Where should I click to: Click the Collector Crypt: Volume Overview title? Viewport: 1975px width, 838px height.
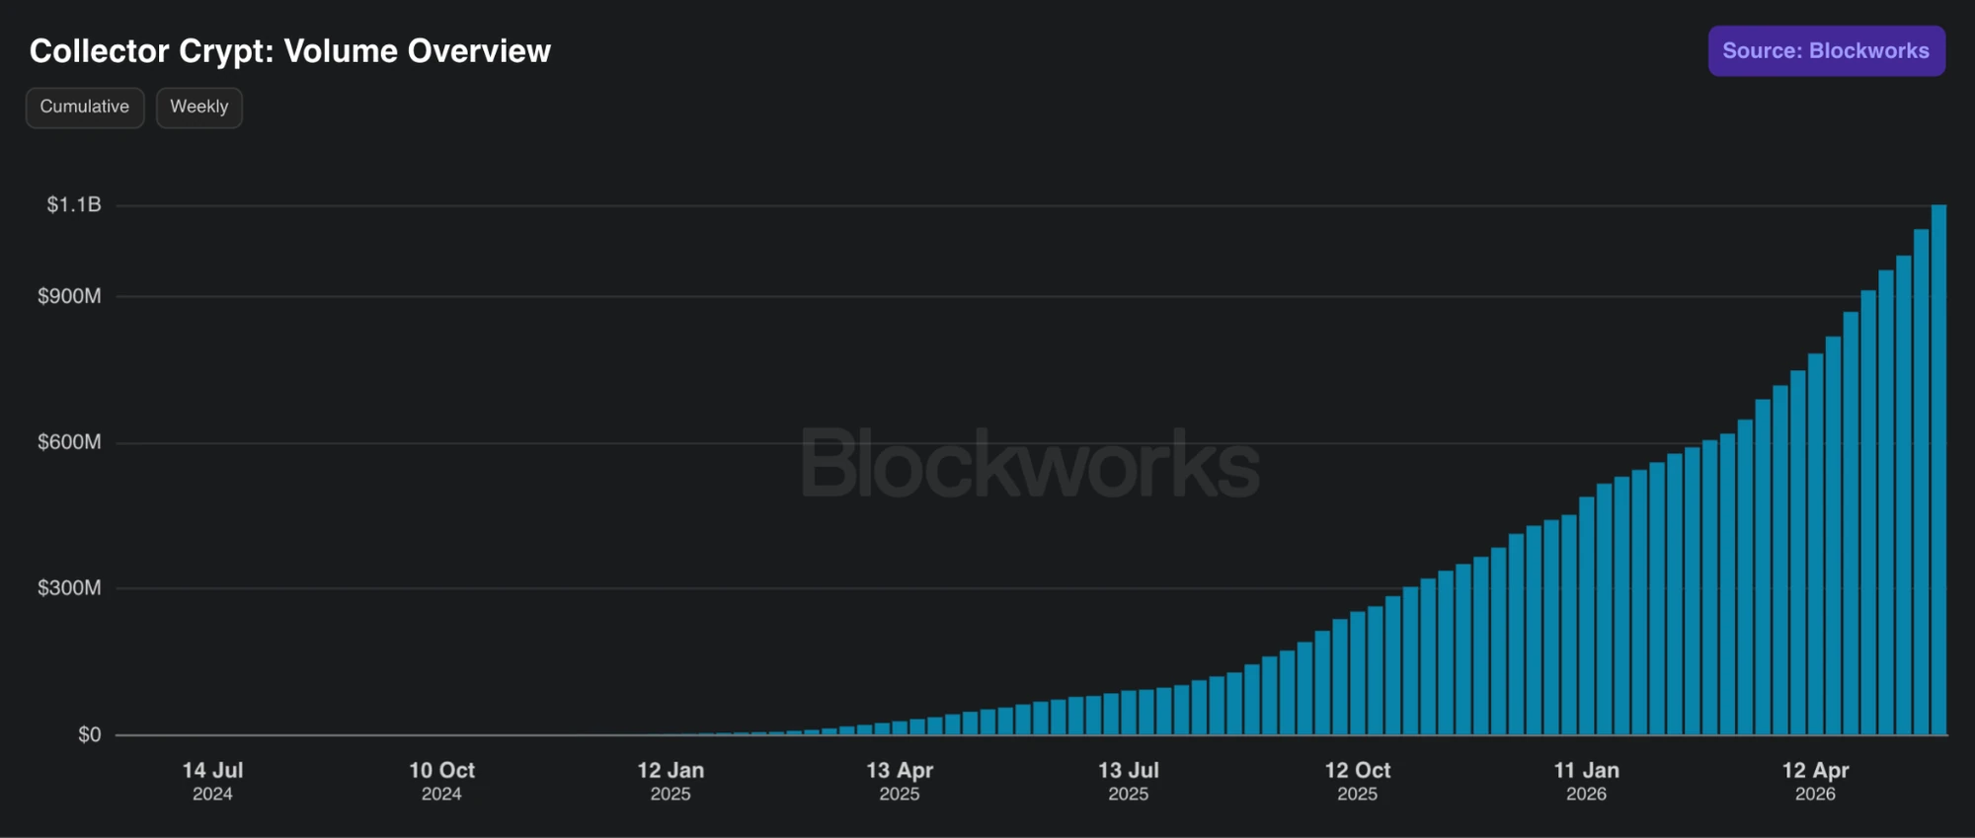tap(290, 50)
